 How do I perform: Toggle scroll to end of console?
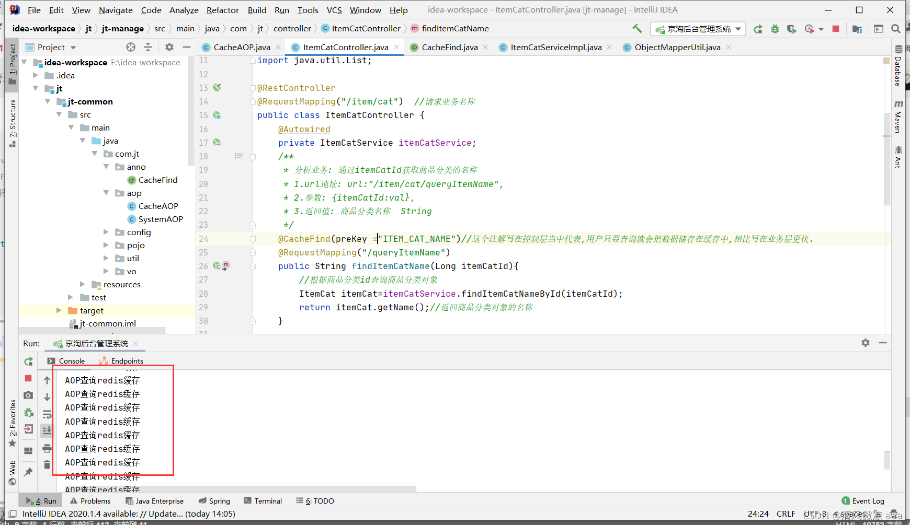(47, 431)
